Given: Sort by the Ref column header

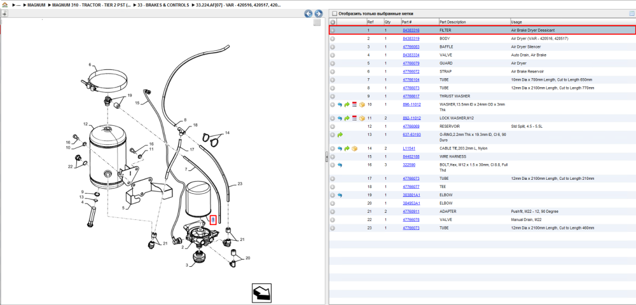Looking at the screenshot, I should pyautogui.click(x=370, y=22).
